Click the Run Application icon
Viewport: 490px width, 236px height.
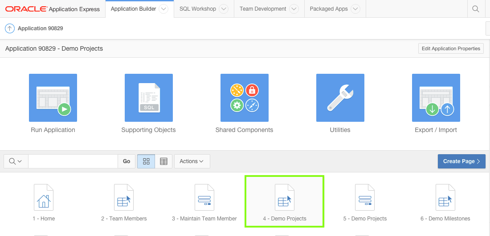[53, 98]
